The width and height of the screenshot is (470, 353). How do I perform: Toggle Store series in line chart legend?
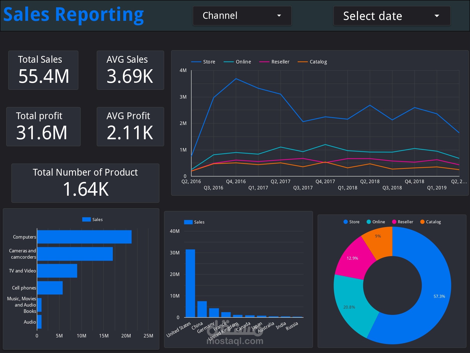coord(203,62)
